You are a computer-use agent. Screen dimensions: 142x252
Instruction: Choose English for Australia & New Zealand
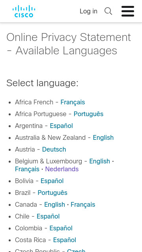(x=103, y=138)
